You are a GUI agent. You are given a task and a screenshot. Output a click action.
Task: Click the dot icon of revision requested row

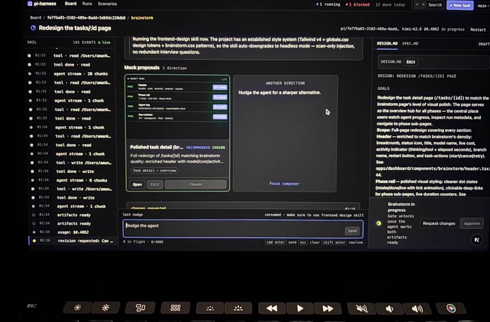(x=34, y=241)
